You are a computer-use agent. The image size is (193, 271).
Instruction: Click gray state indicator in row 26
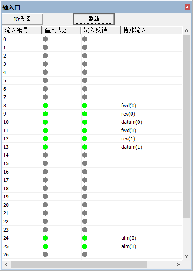click(45, 254)
